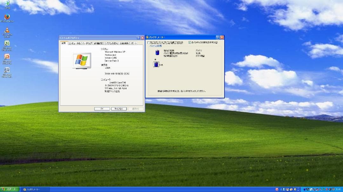The height and width of the screenshot is (192, 343).
Task: Toggle show each battery status checkbox
Action: [x=190, y=42]
